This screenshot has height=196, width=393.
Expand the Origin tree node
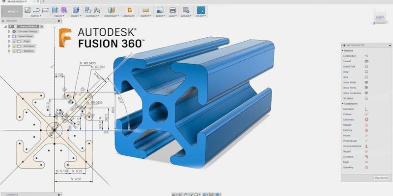pyautogui.click(x=9, y=41)
